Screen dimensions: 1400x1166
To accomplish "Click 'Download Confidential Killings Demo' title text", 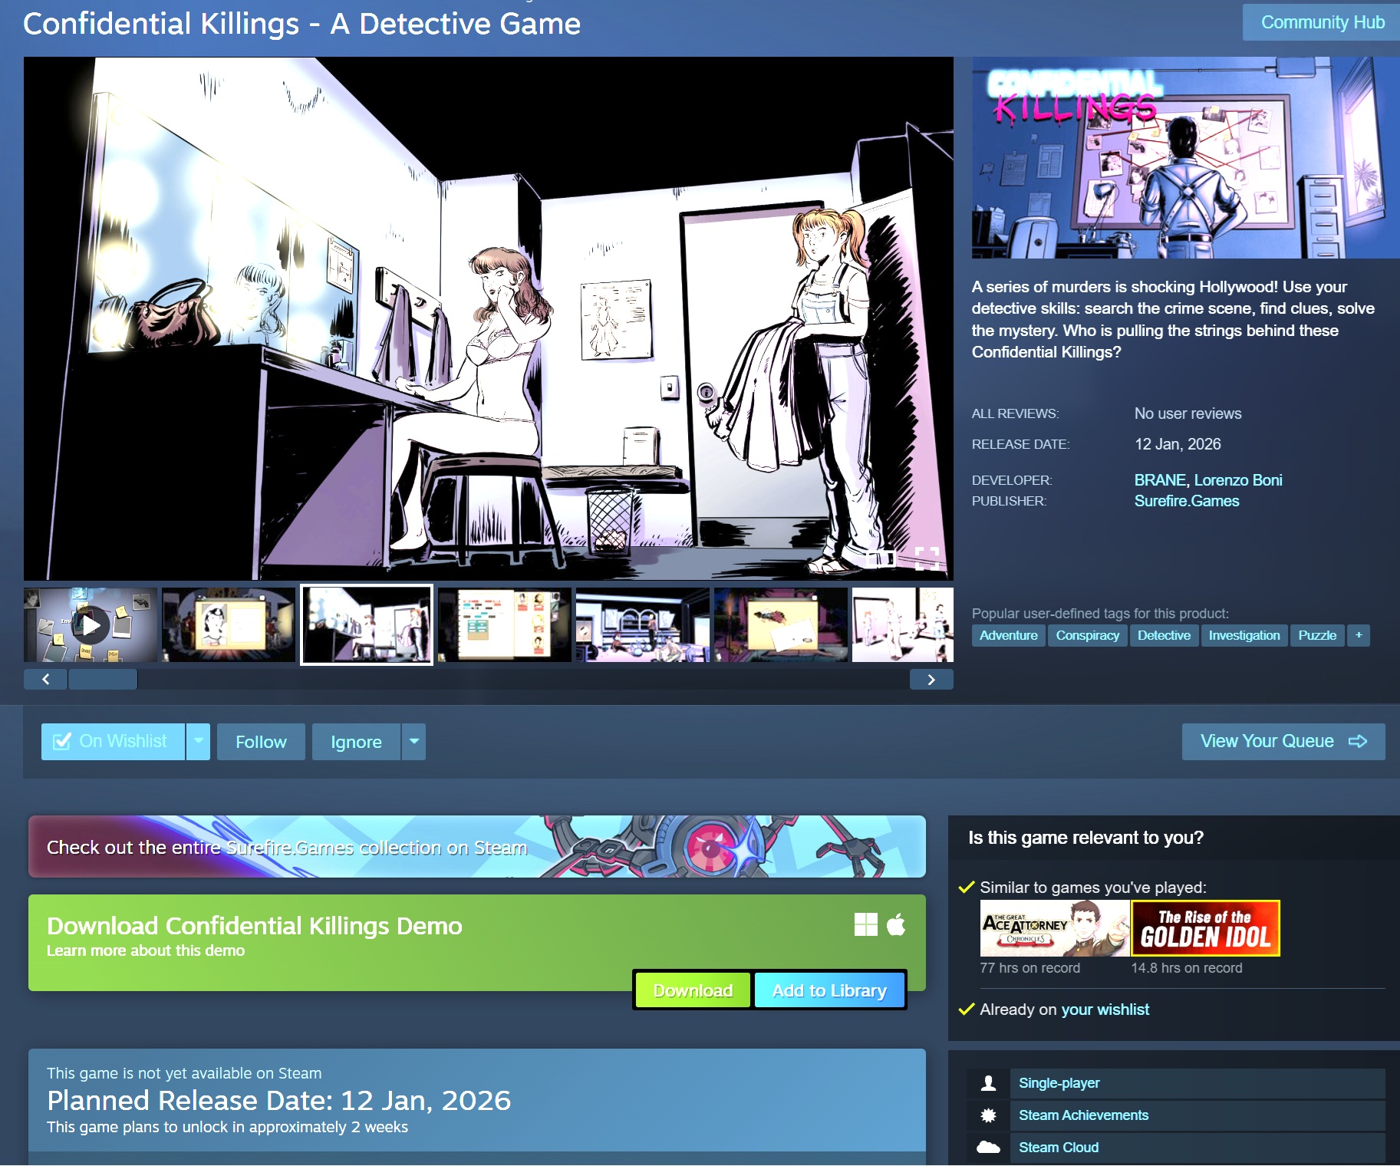I will [x=255, y=926].
